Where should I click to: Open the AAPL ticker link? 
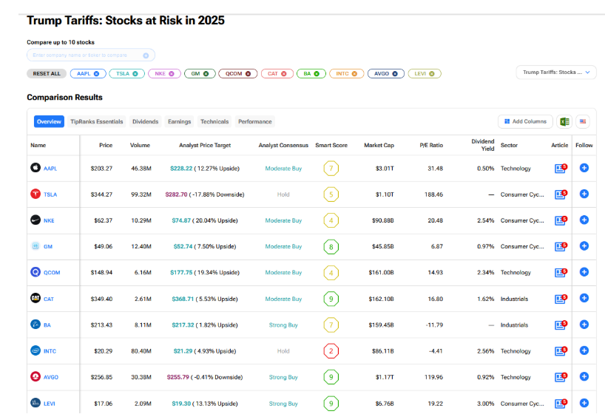(x=50, y=169)
